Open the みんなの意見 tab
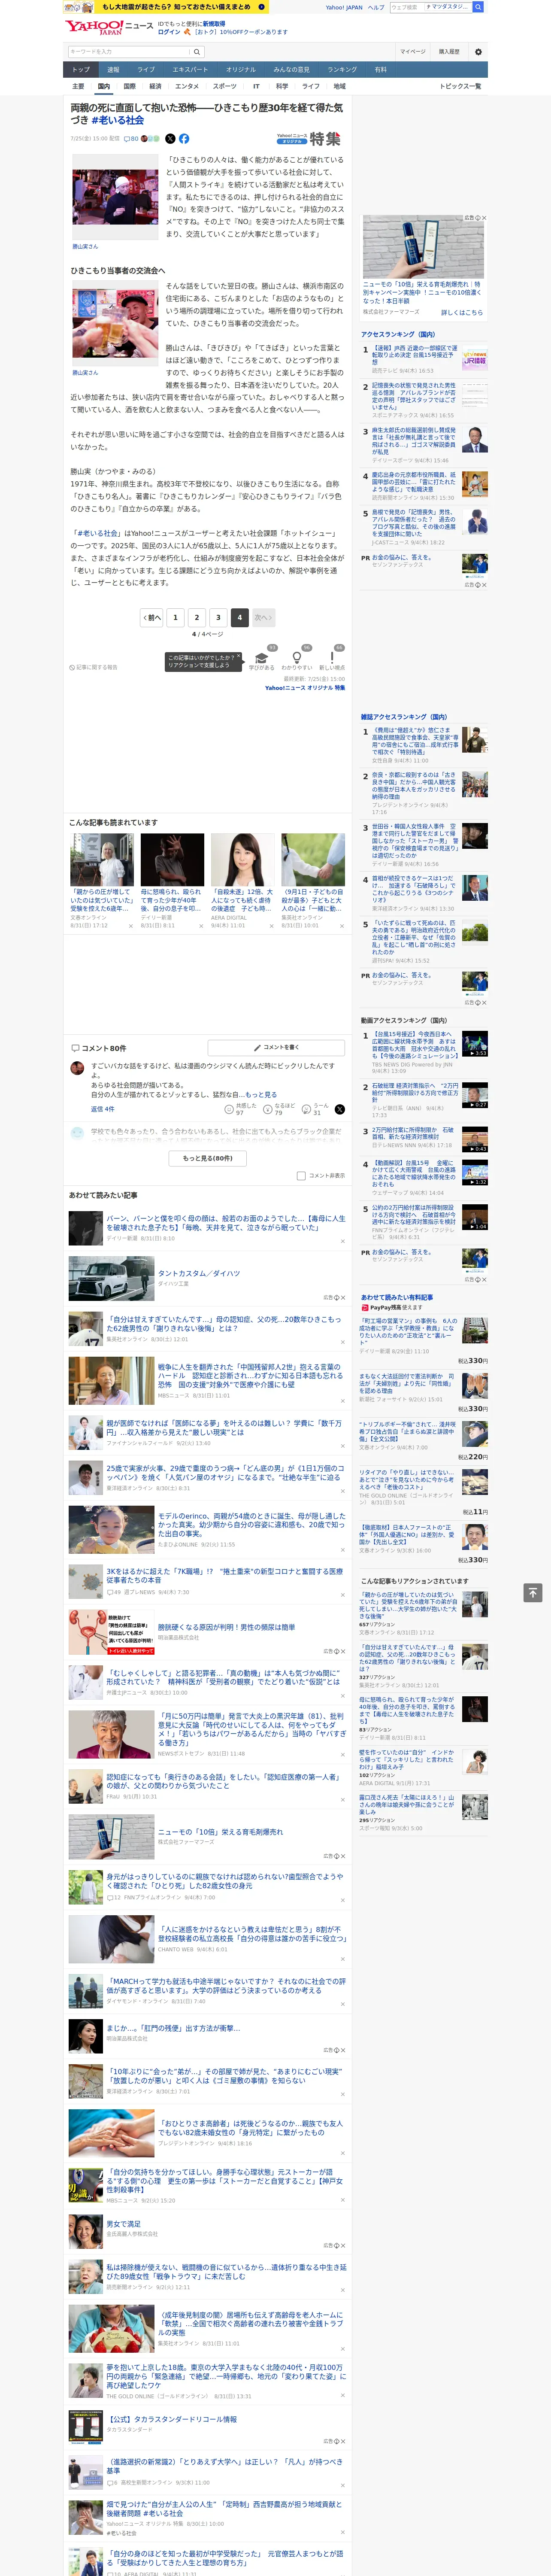 [x=291, y=70]
